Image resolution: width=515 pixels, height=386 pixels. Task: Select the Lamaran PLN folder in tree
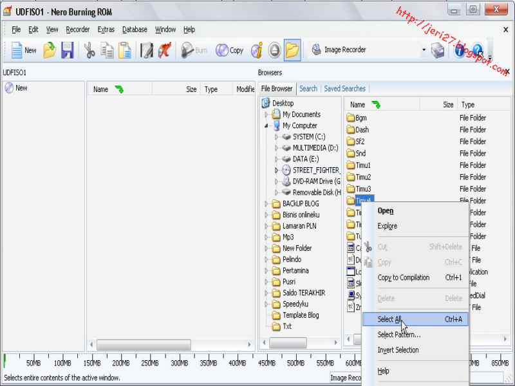(x=294, y=226)
